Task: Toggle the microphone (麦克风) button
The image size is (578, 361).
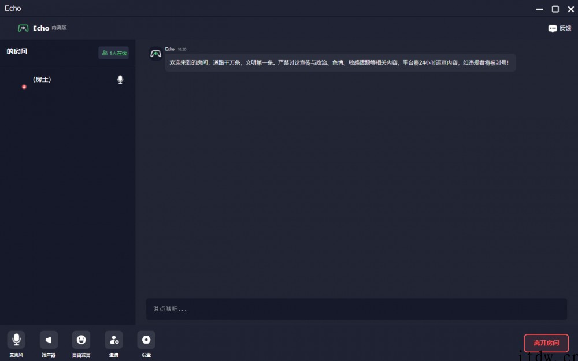Action: pyautogui.click(x=16, y=340)
